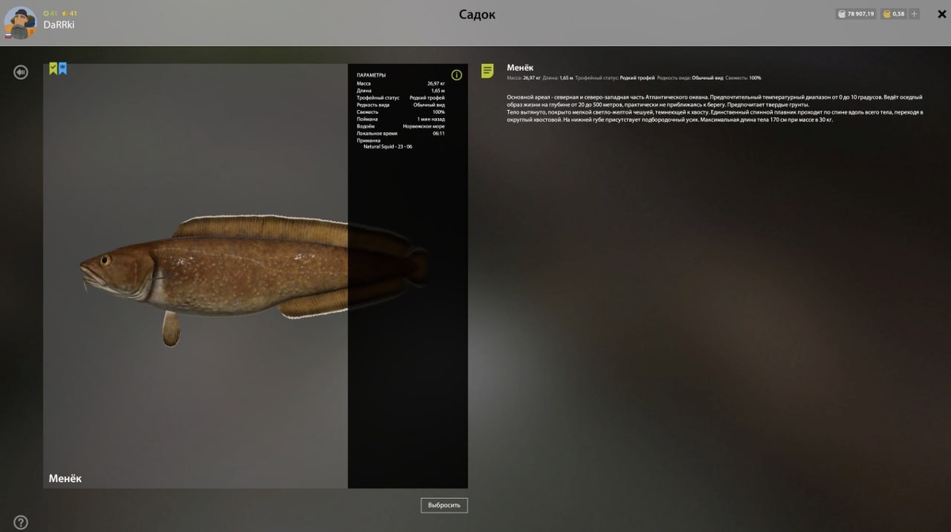Click the Садок screen title
The image size is (951, 532).
[x=477, y=14]
